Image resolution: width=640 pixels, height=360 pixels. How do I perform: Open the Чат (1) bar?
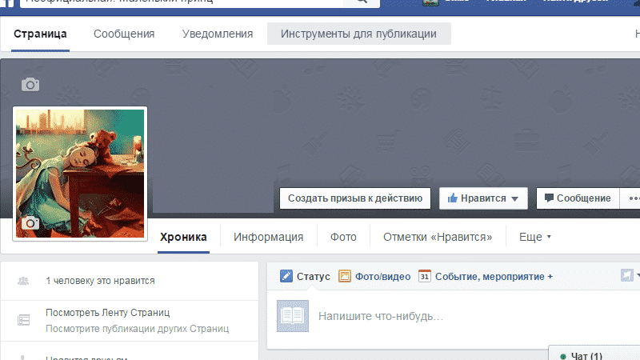(x=594, y=354)
